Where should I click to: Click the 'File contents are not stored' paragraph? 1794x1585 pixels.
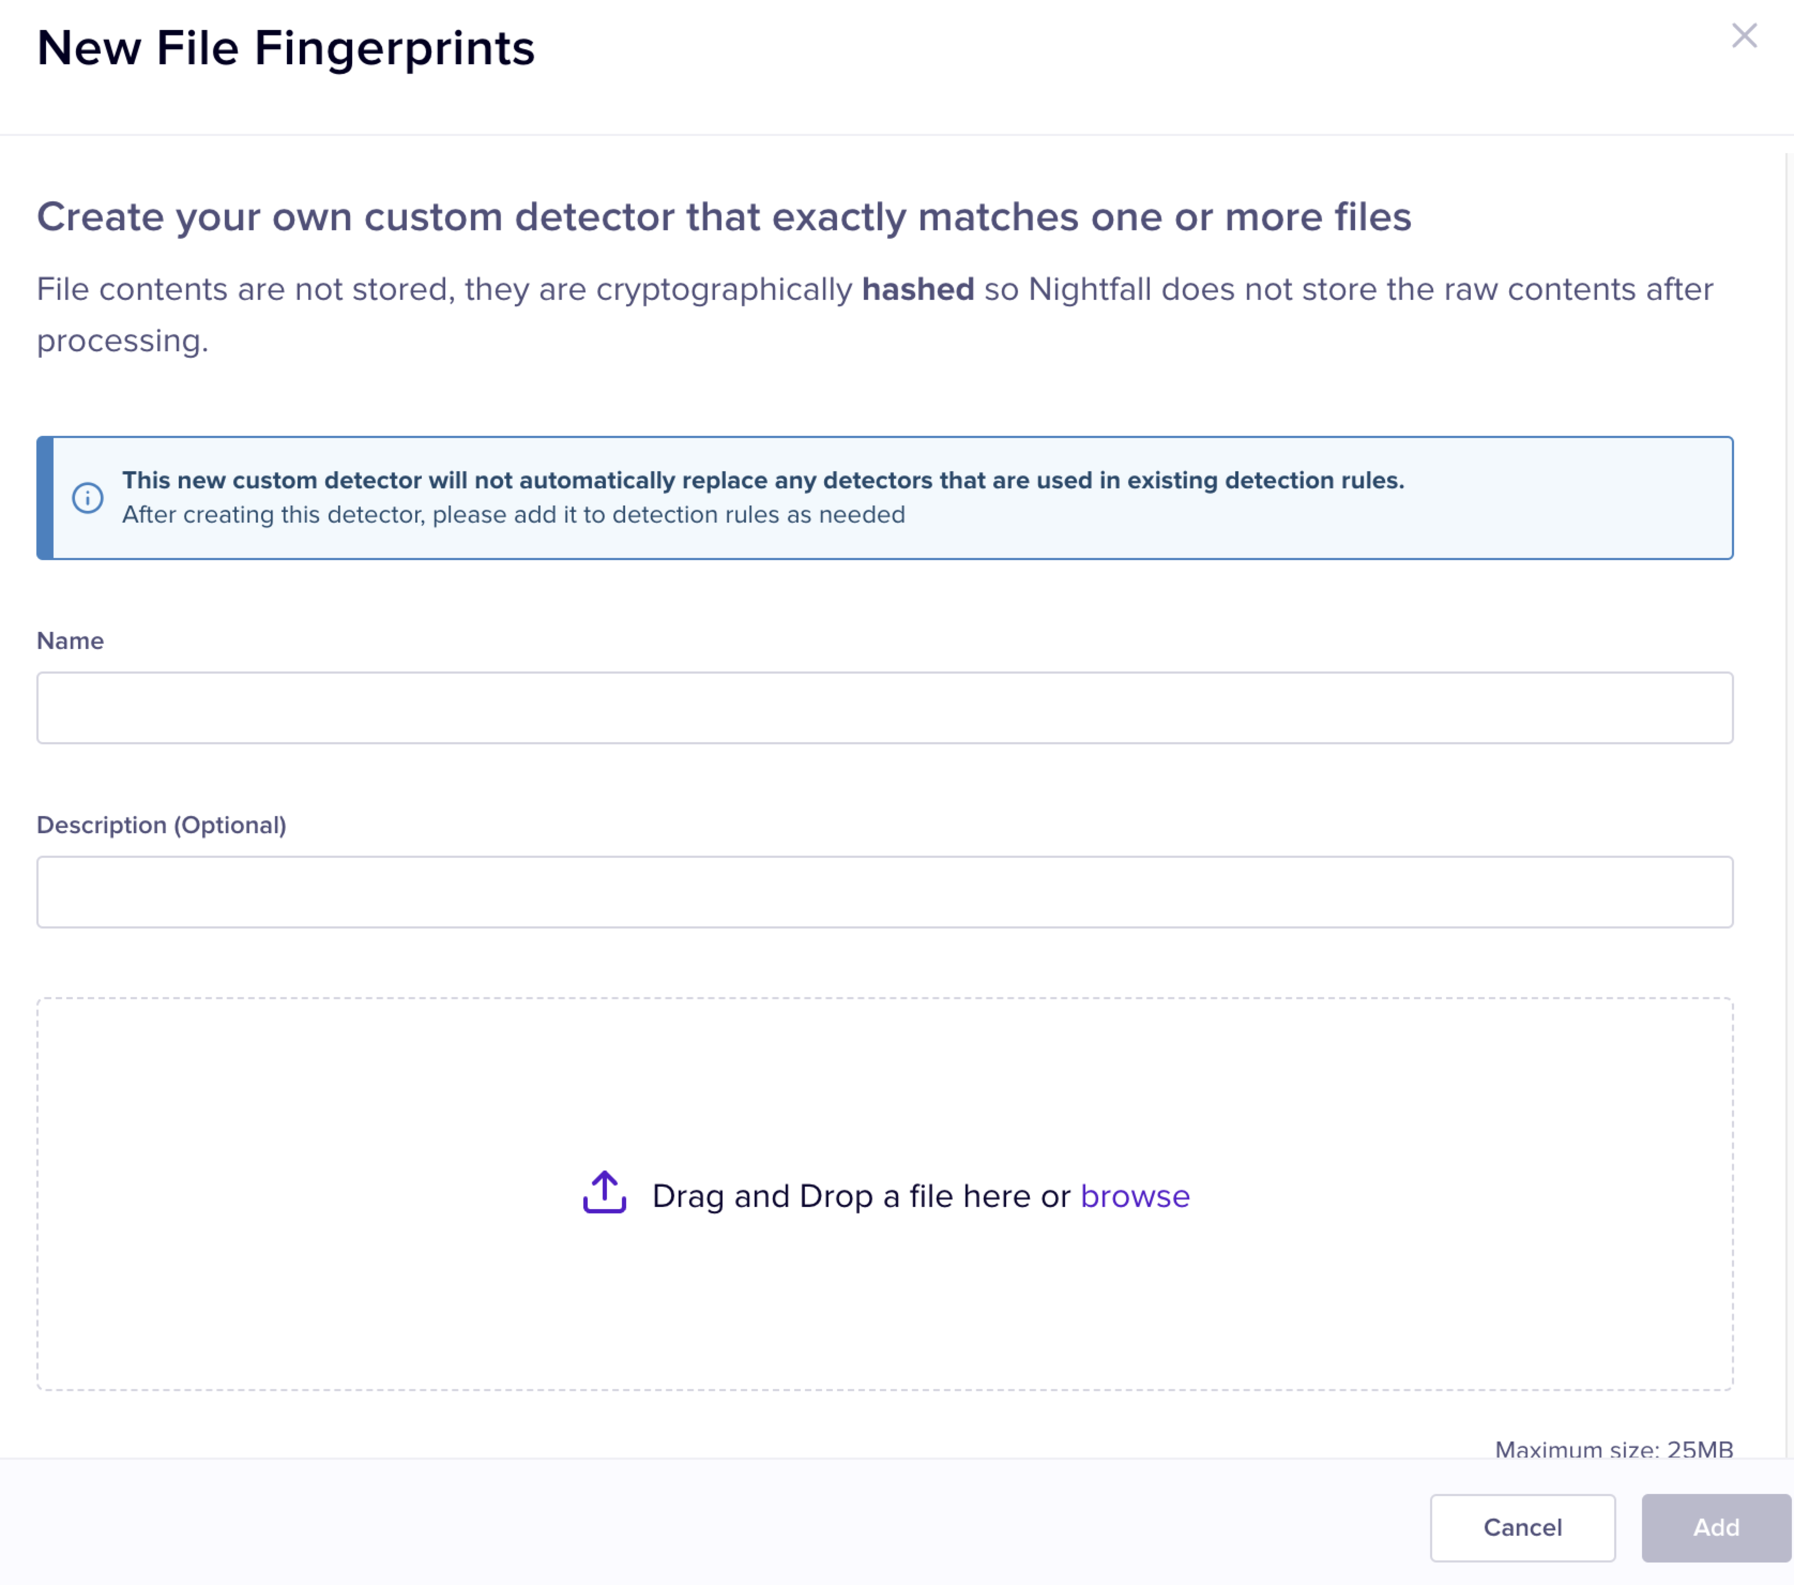click(x=439, y=290)
